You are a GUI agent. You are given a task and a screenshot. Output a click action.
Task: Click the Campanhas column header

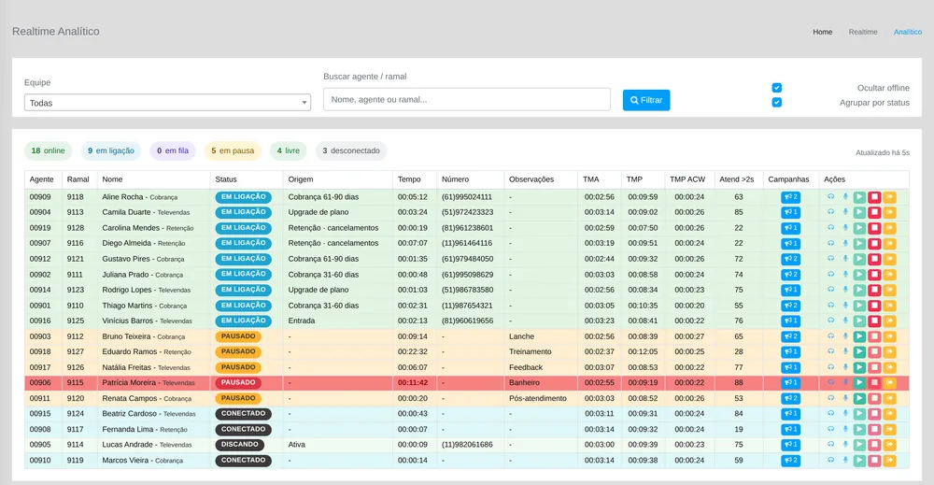coord(788,179)
